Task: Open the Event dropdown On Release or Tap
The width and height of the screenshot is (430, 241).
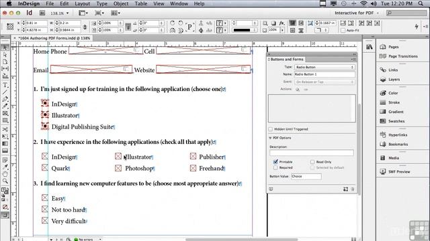Action: (325, 82)
